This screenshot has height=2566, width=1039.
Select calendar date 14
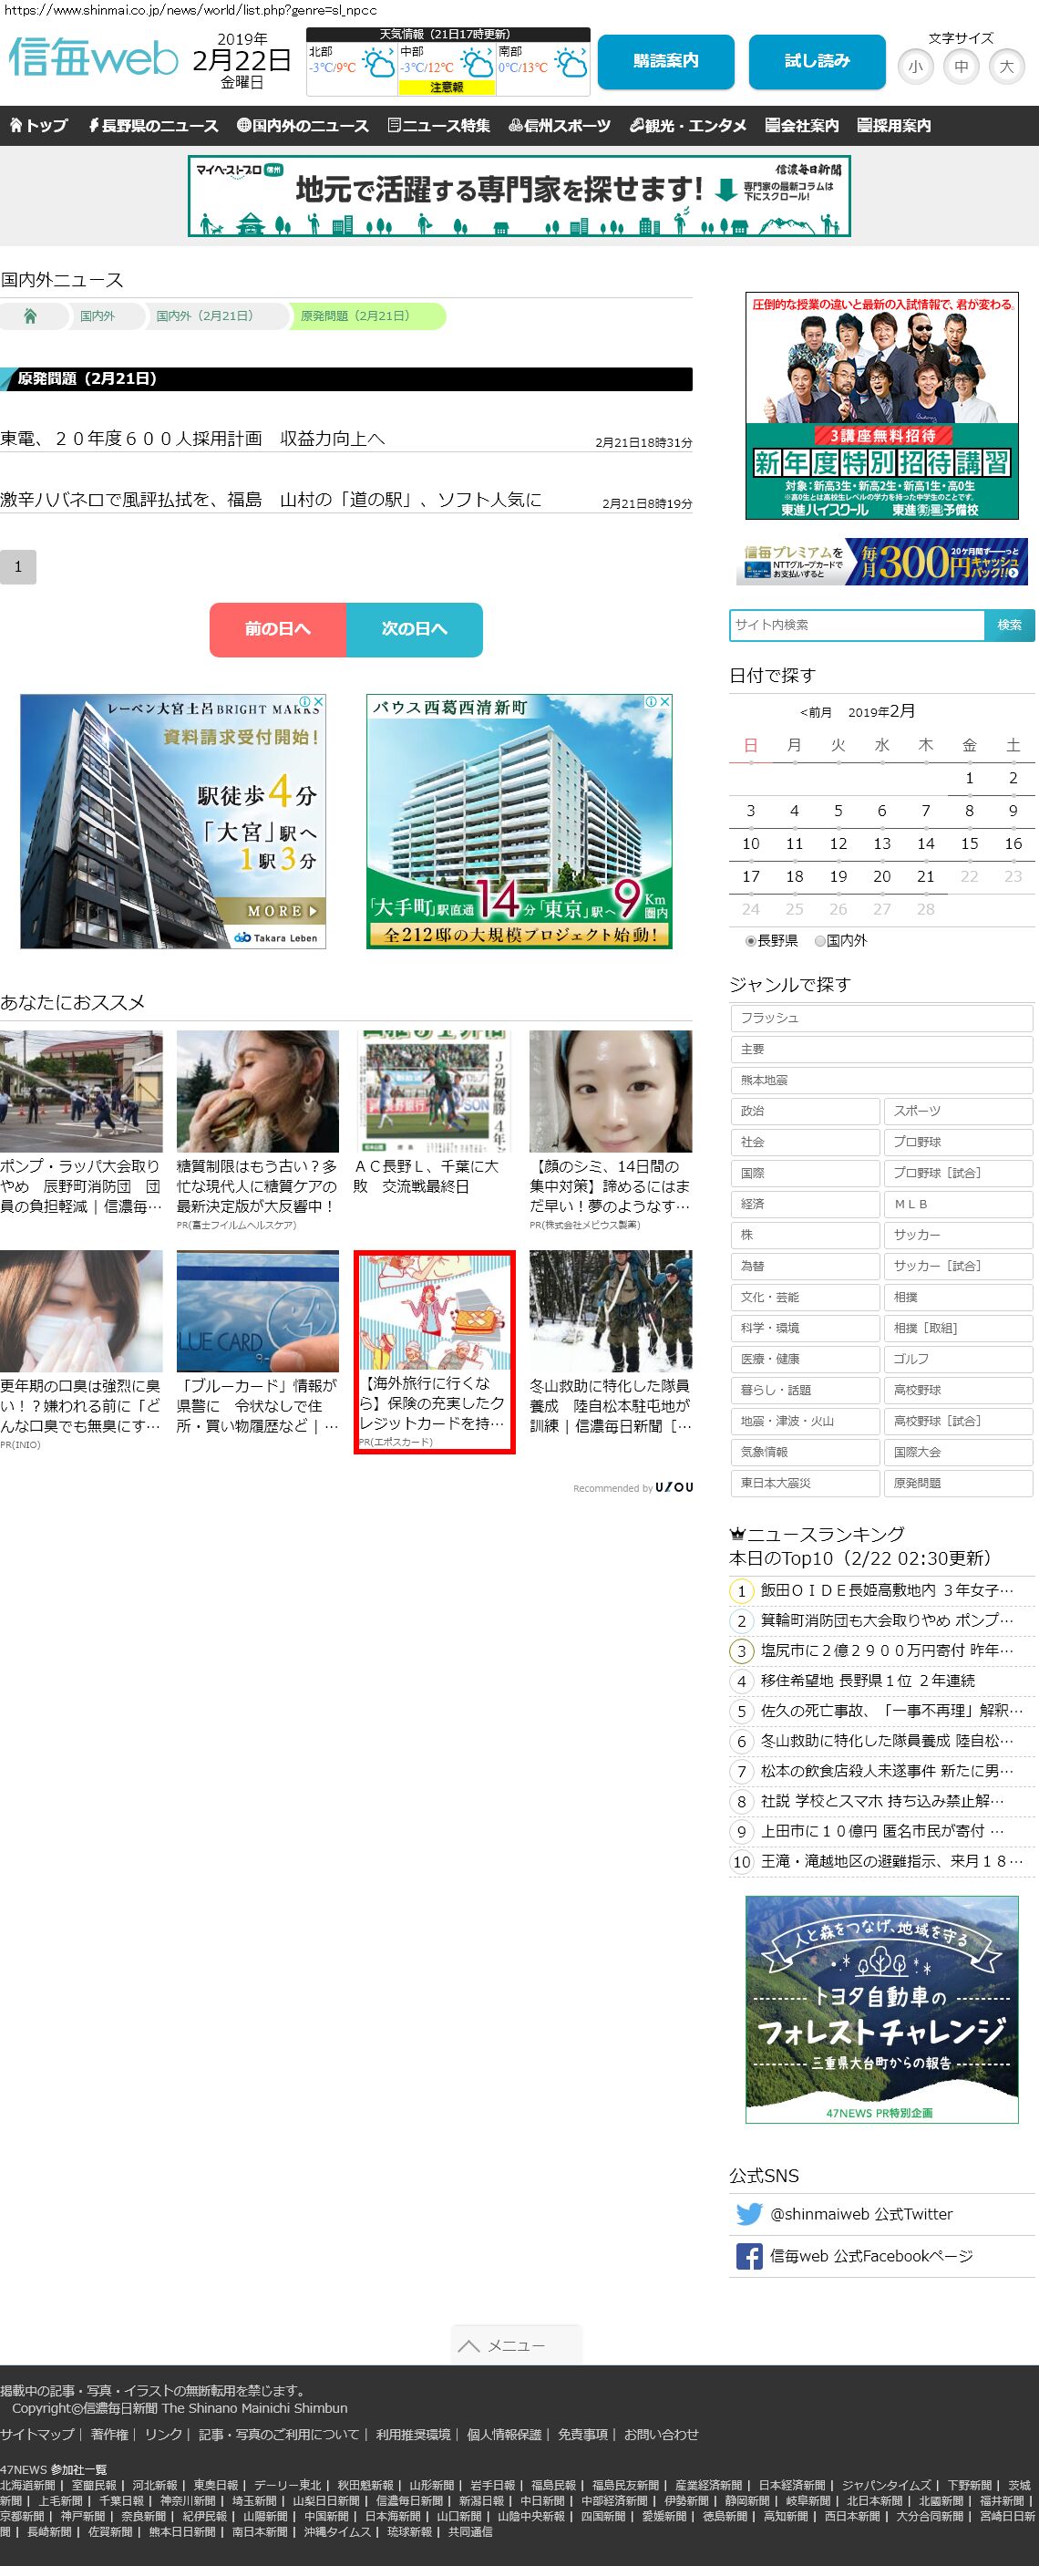926,843
